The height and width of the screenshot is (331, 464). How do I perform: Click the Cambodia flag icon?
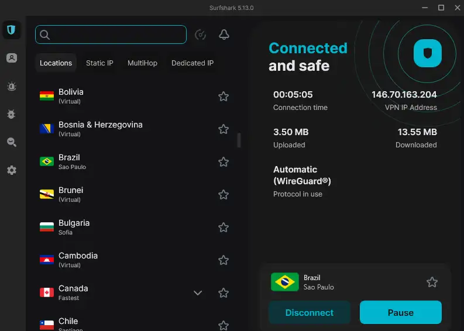(47, 260)
